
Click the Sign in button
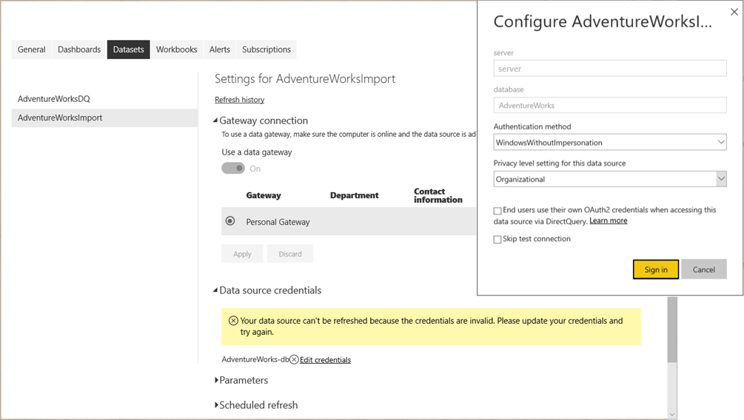(656, 270)
